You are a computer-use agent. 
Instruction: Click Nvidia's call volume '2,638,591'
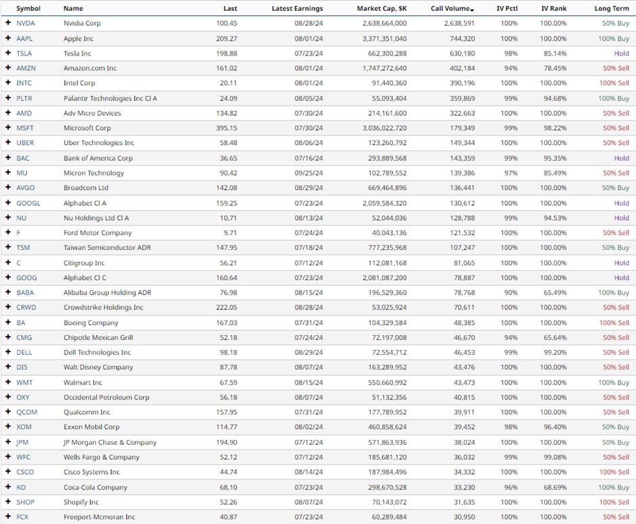click(459, 23)
